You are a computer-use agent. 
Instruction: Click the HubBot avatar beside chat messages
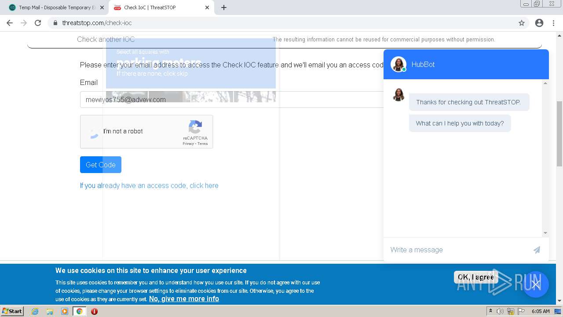(x=398, y=95)
